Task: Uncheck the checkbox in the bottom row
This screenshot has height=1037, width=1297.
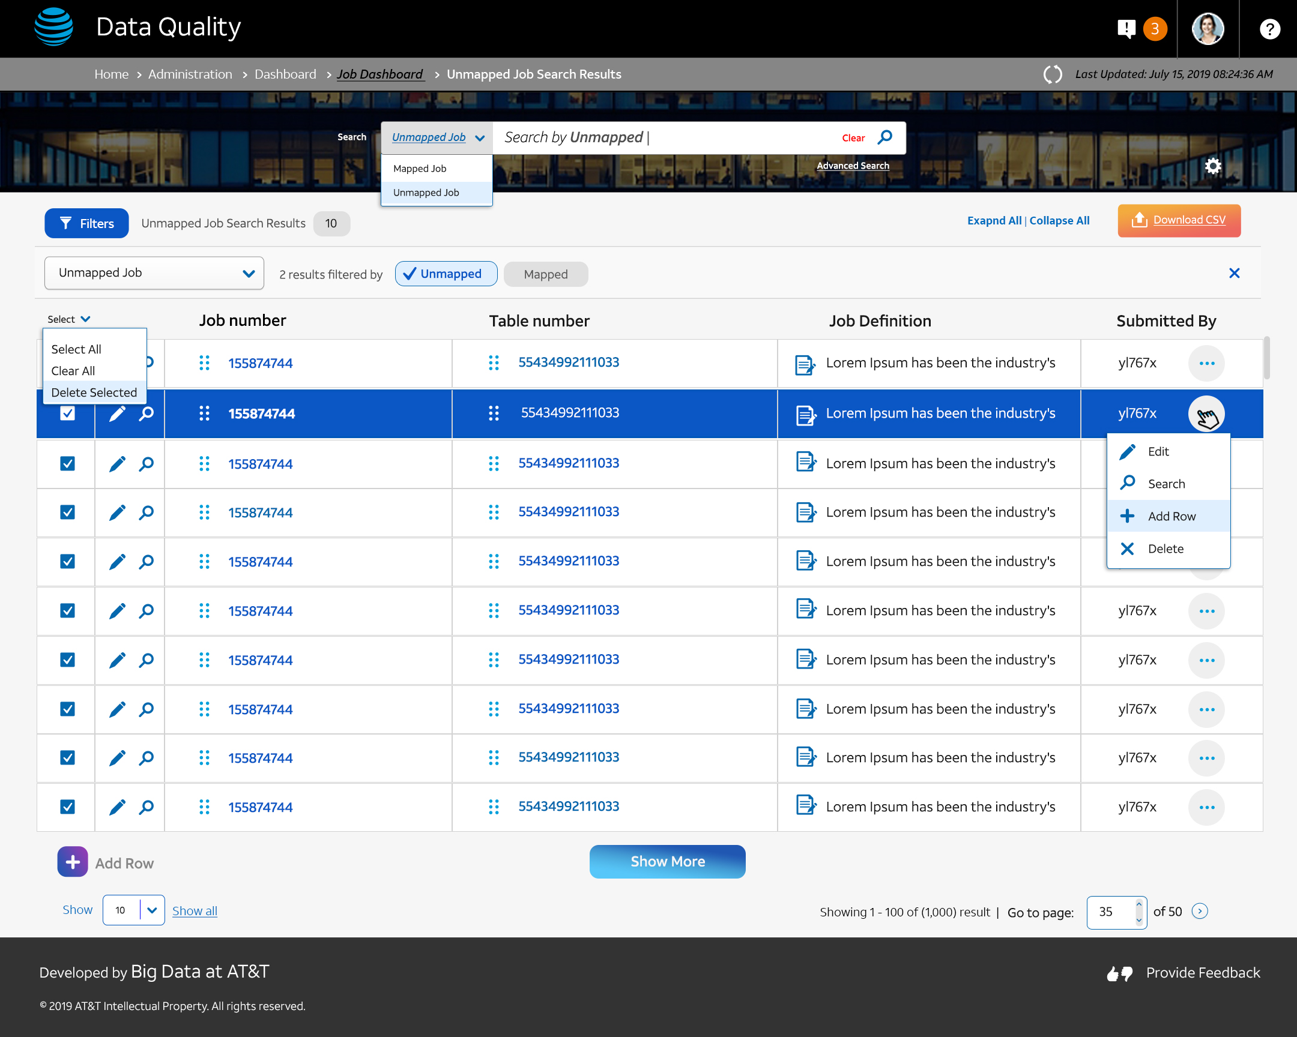Action: [67, 807]
